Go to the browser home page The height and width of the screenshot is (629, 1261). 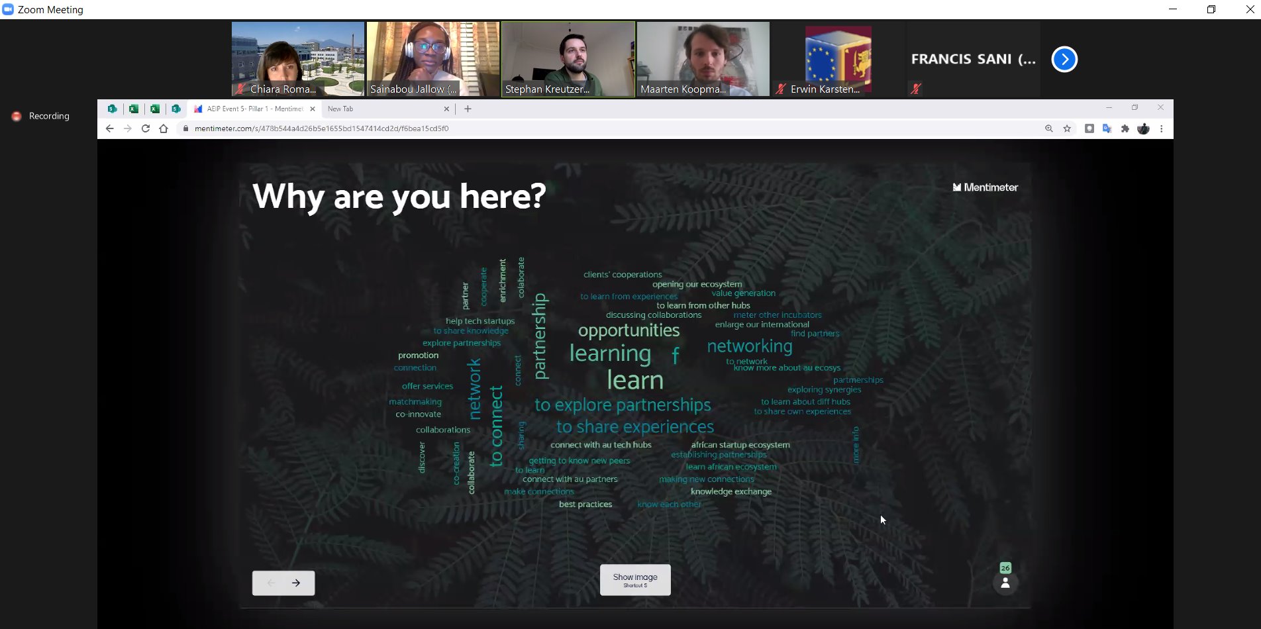pyautogui.click(x=164, y=128)
